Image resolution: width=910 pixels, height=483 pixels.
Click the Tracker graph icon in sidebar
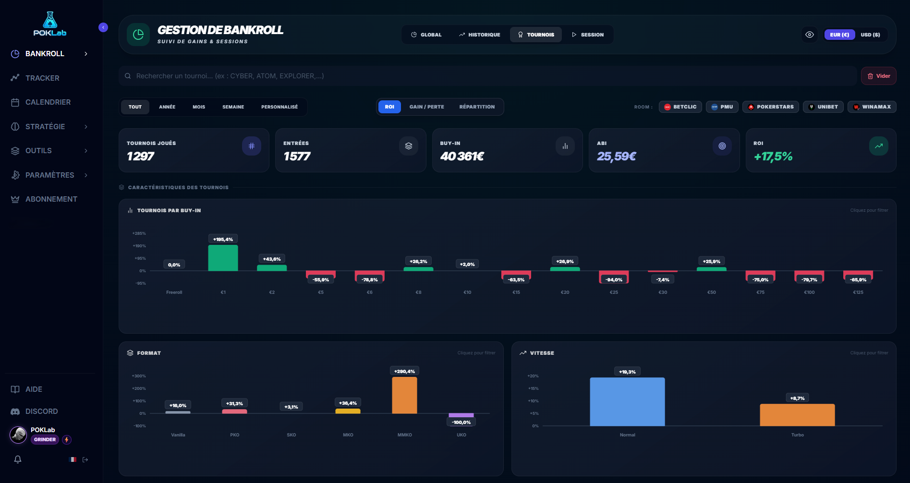[x=15, y=78]
